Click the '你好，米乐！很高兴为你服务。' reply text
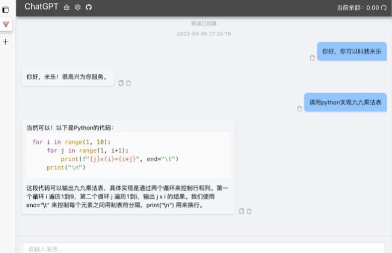 (67, 77)
